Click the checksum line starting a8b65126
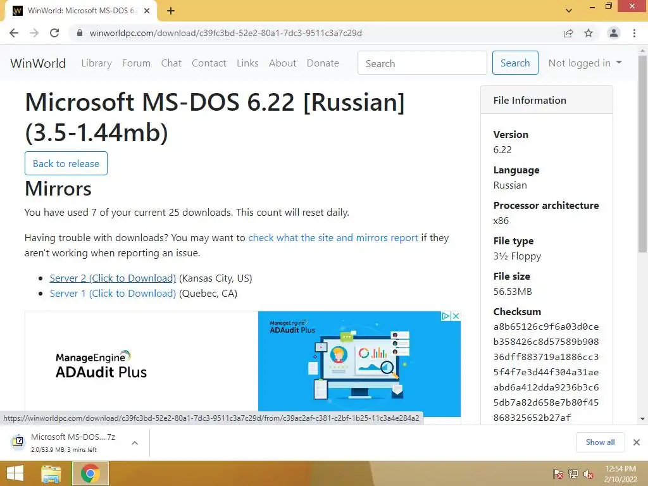 click(546, 327)
